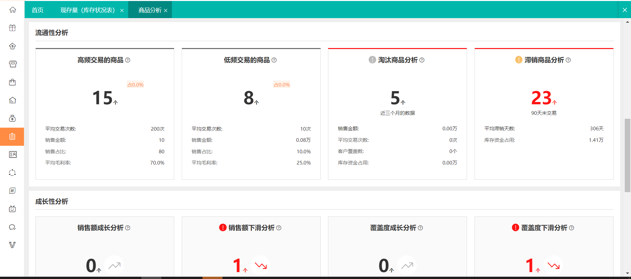This screenshot has height=279, width=631.
Task: Close the 现存量 tab with its X
Action: [x=122, y=11]
